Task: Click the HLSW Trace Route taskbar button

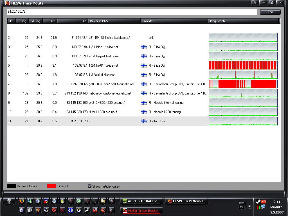Action: point(142,211)
